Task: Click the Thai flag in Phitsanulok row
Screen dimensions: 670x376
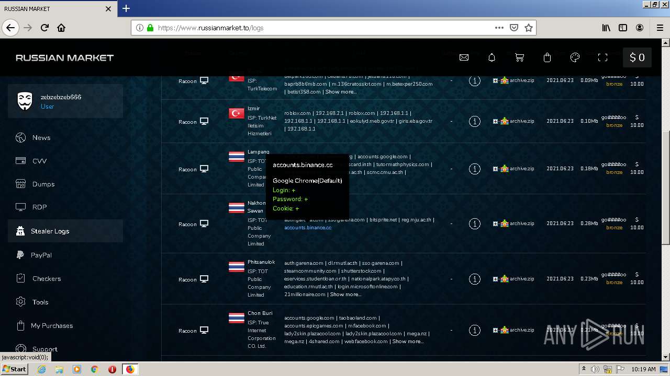Action: point(237,267)
